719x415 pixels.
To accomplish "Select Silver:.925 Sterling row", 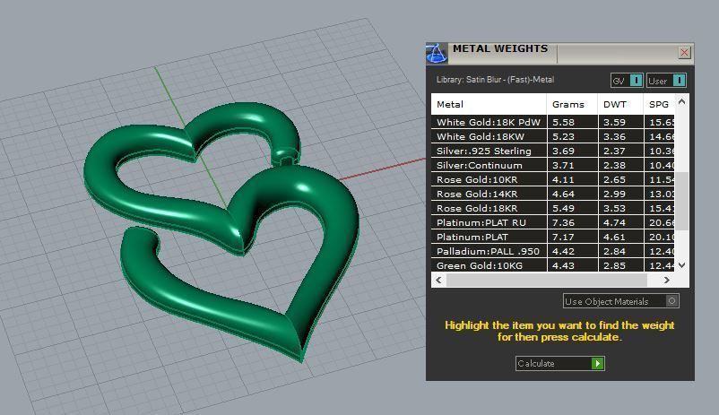I will 552,151.
